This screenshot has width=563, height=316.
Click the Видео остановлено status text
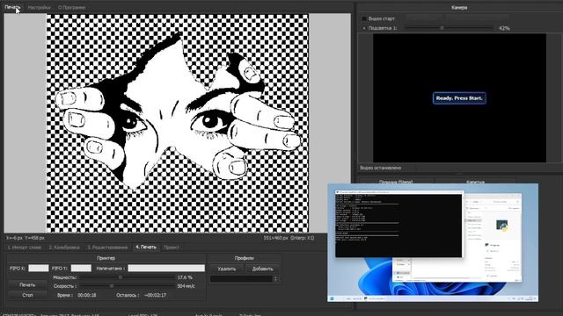[381, 168]
